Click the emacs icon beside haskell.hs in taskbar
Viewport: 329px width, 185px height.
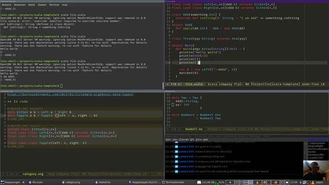click(x=97, y=182)
